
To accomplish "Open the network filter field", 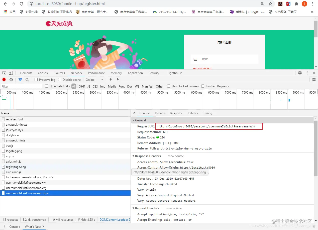I will 20,80.
